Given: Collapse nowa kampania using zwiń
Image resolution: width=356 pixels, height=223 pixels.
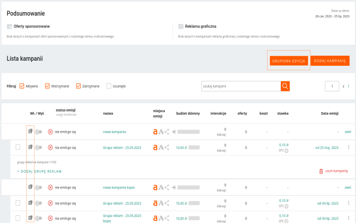Looking at the screenshot, I should pos(348,132).
